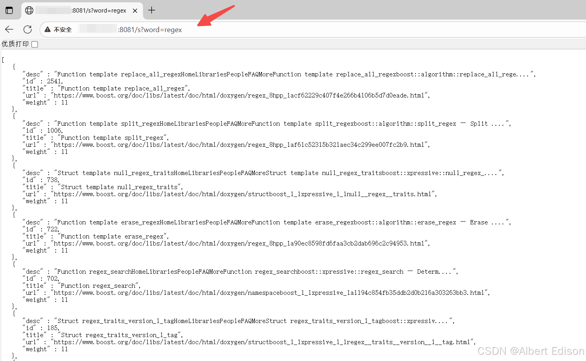
Task: Go back with the back arrow
Action: click(9, 29)
